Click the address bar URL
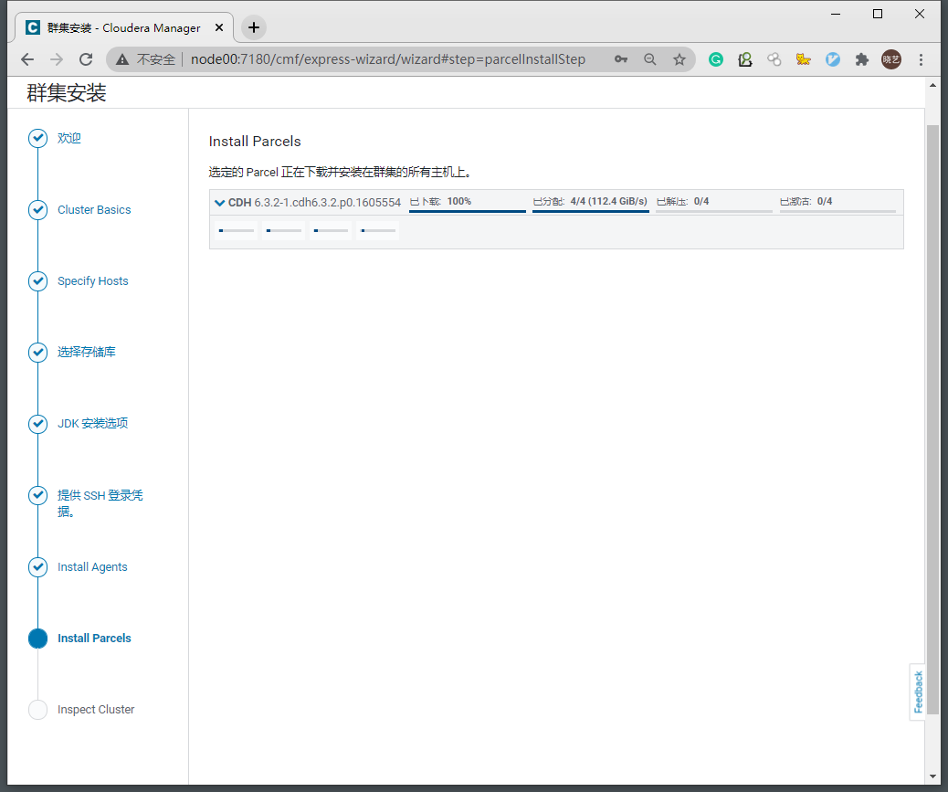Viewport: 948px width, 792px height. pyautogui.click(x=387, y=59)
